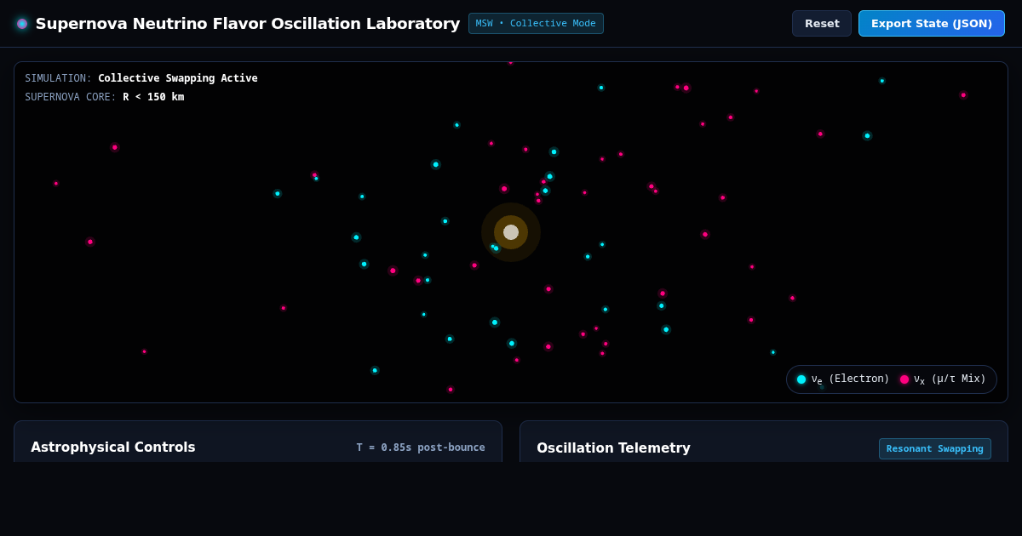Screen dimensions: 1022x536
Task: Click the glowing app logo orb
Action: [22, 24]
